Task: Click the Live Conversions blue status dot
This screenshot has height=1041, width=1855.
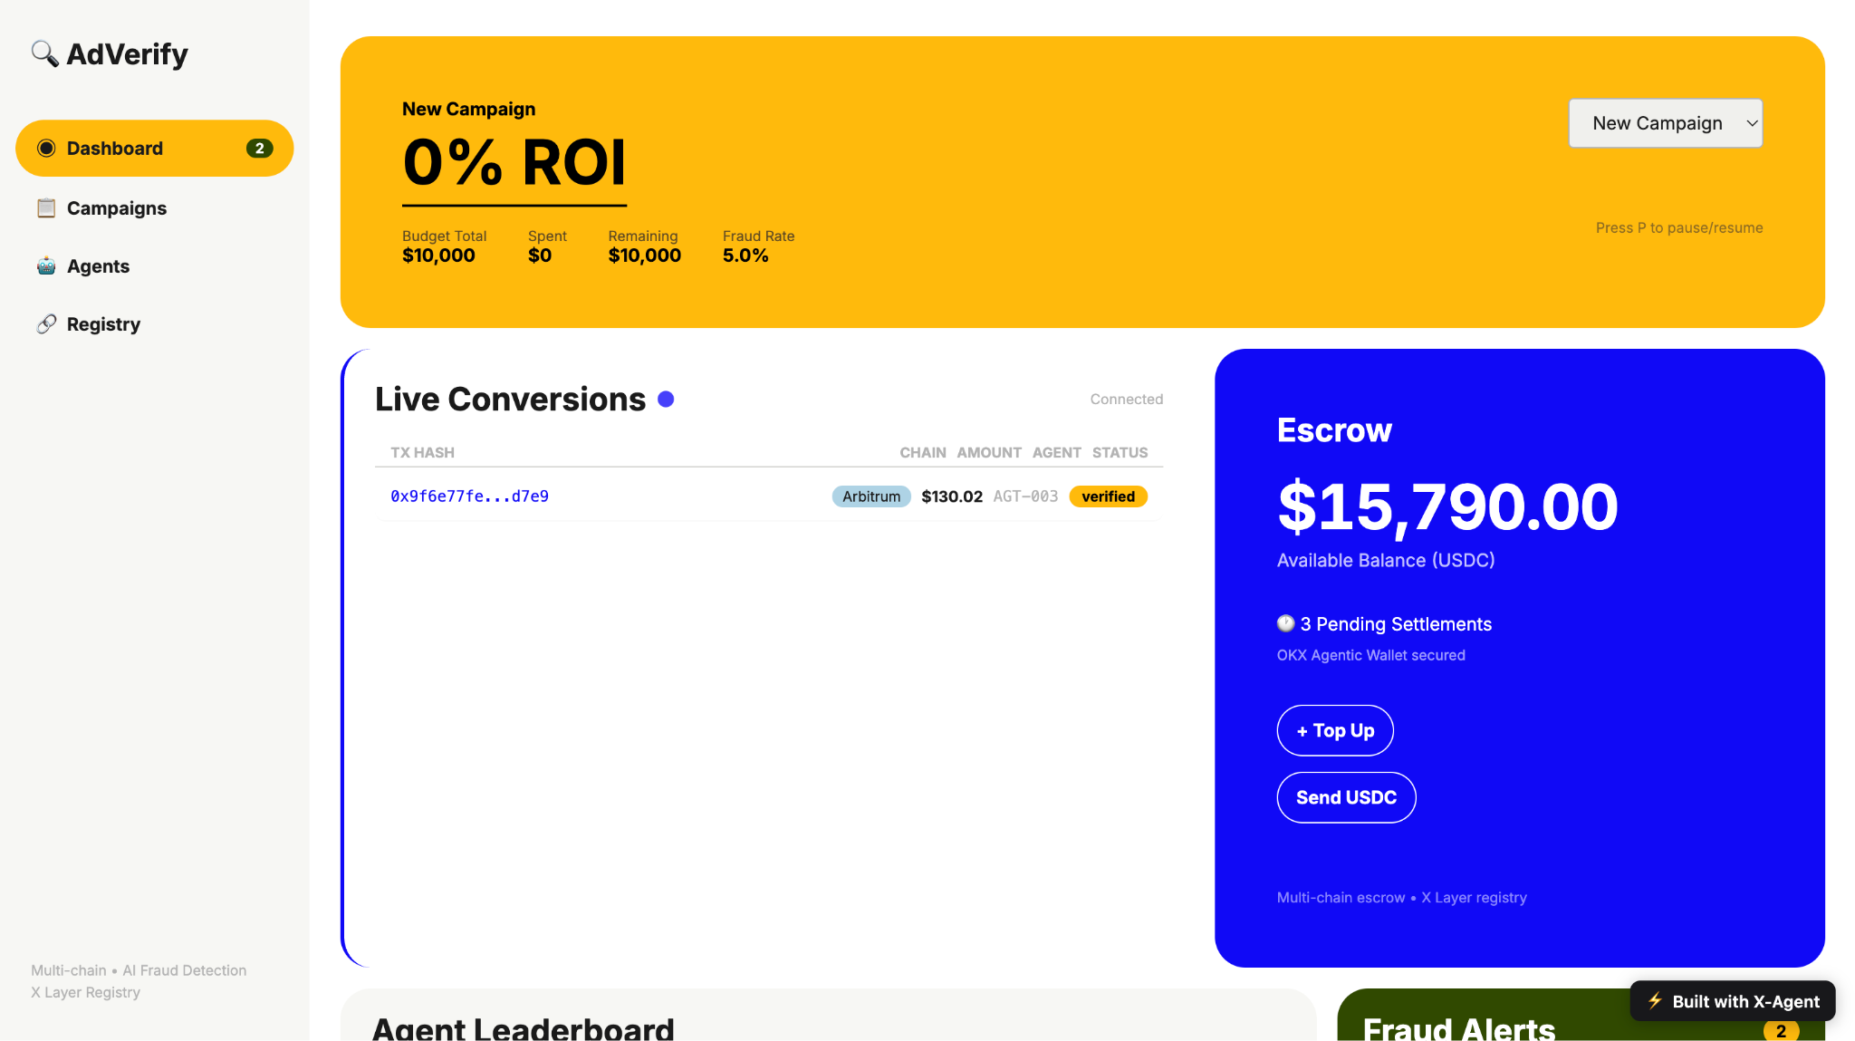Action: coord(666,400)
